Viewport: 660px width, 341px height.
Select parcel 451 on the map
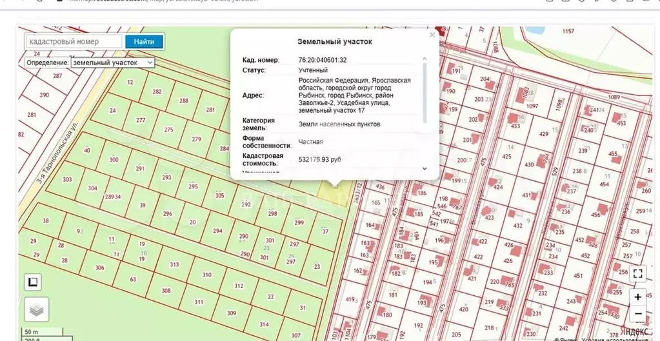(579, 276)
